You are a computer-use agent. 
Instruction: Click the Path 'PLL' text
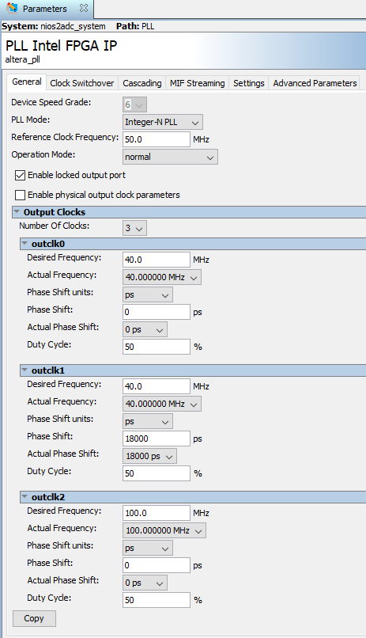(148, 26)
